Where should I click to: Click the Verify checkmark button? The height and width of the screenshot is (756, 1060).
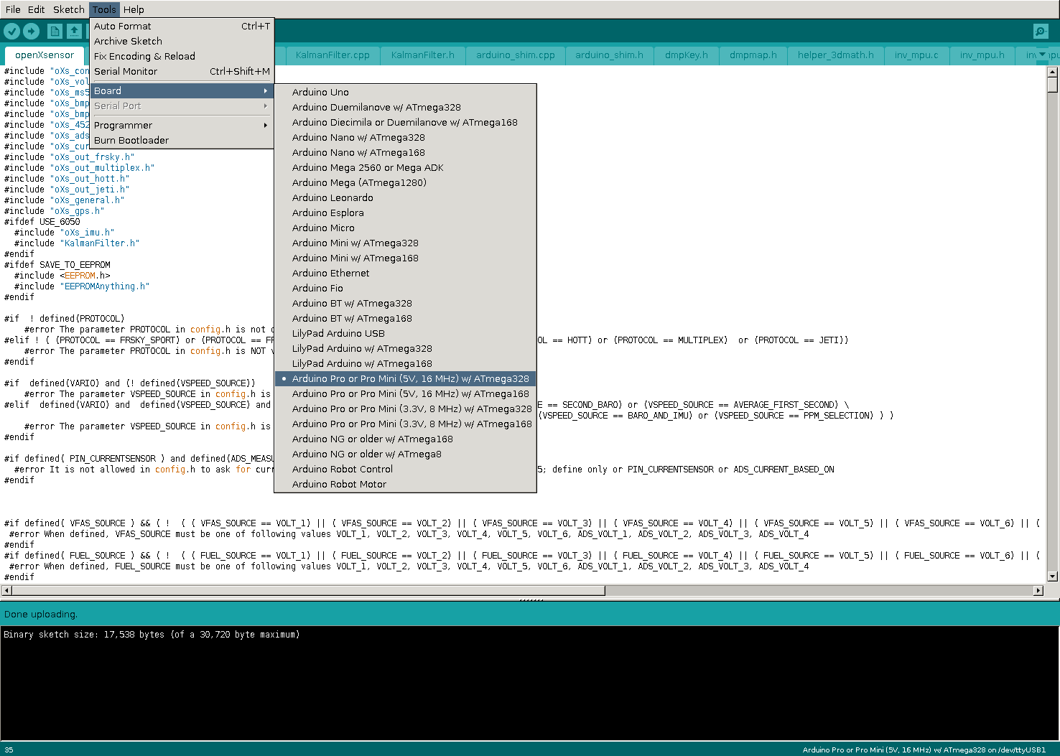(x=11, y=31)
